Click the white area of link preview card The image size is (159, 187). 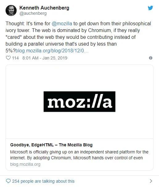79,125
